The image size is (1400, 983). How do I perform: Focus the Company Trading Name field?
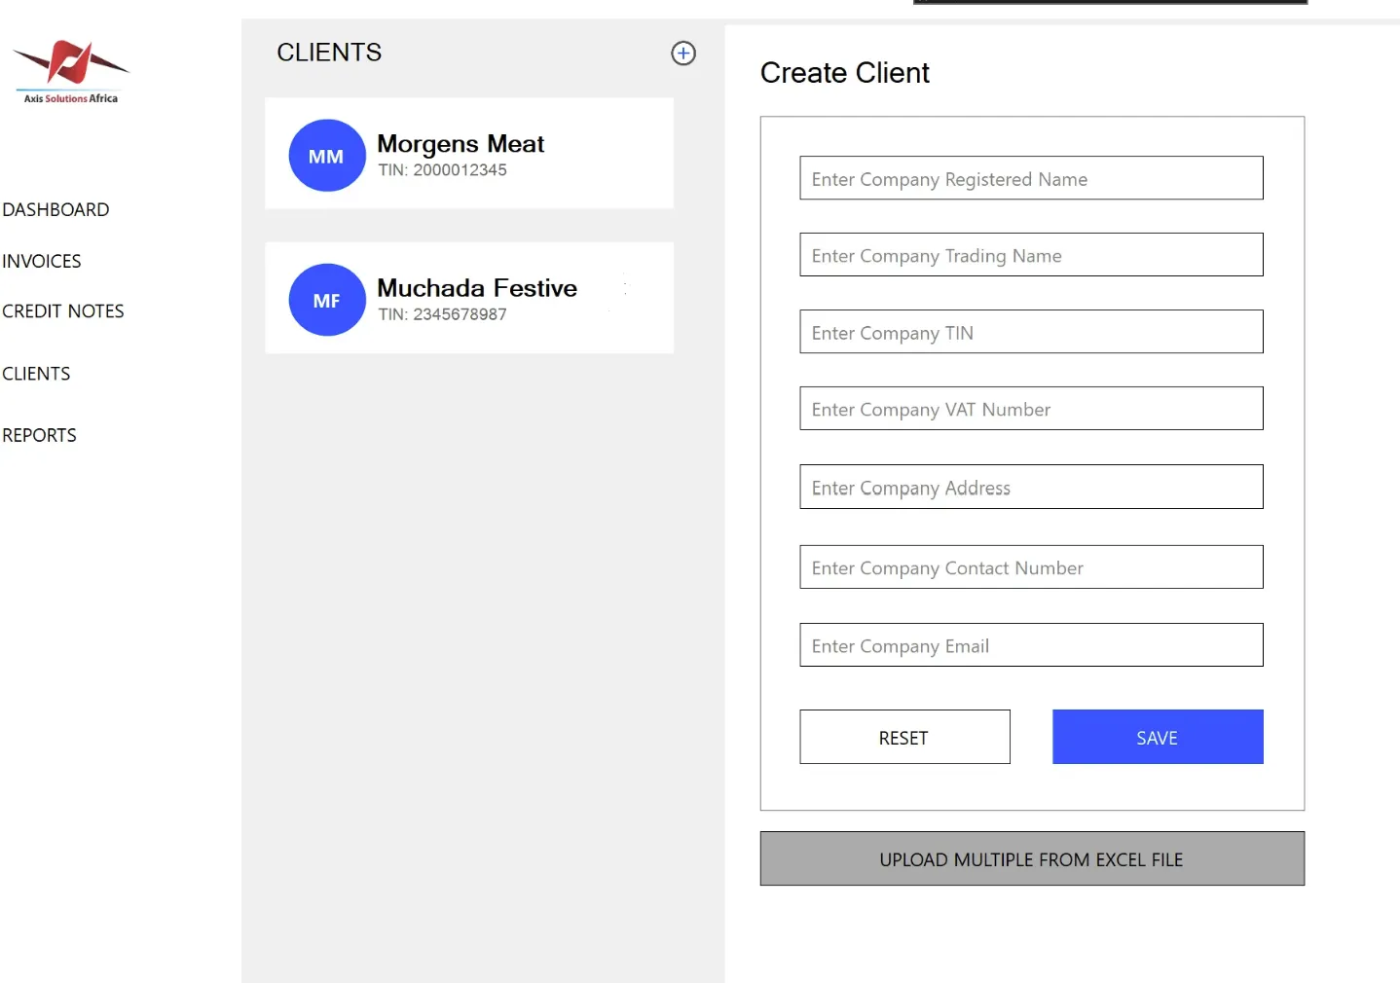pos(1031,255)
